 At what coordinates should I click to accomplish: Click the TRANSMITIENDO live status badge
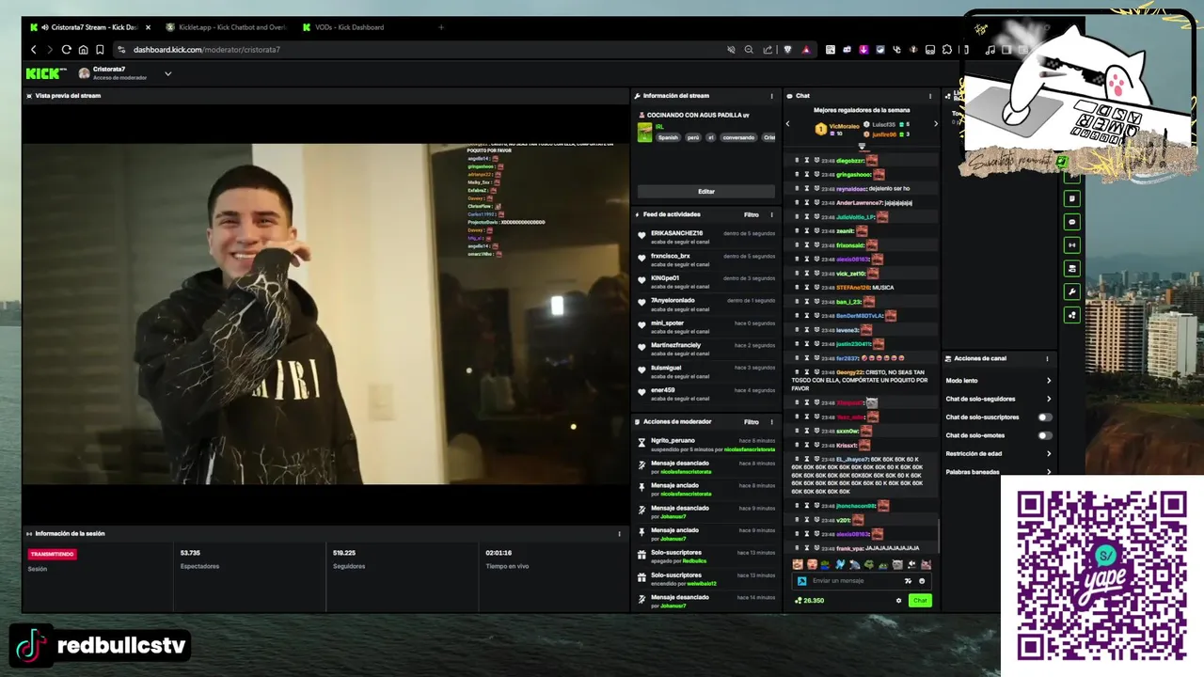coord(53,554)
